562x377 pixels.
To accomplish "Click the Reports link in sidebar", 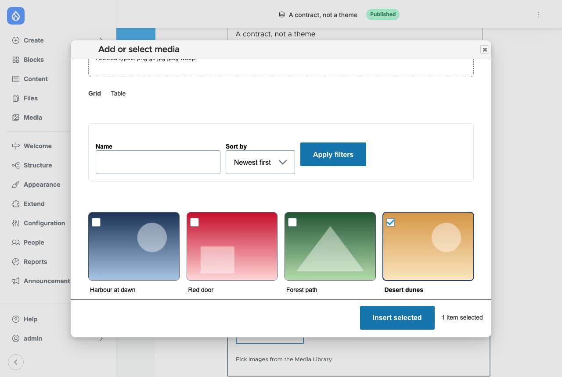I will click(36, 262).
